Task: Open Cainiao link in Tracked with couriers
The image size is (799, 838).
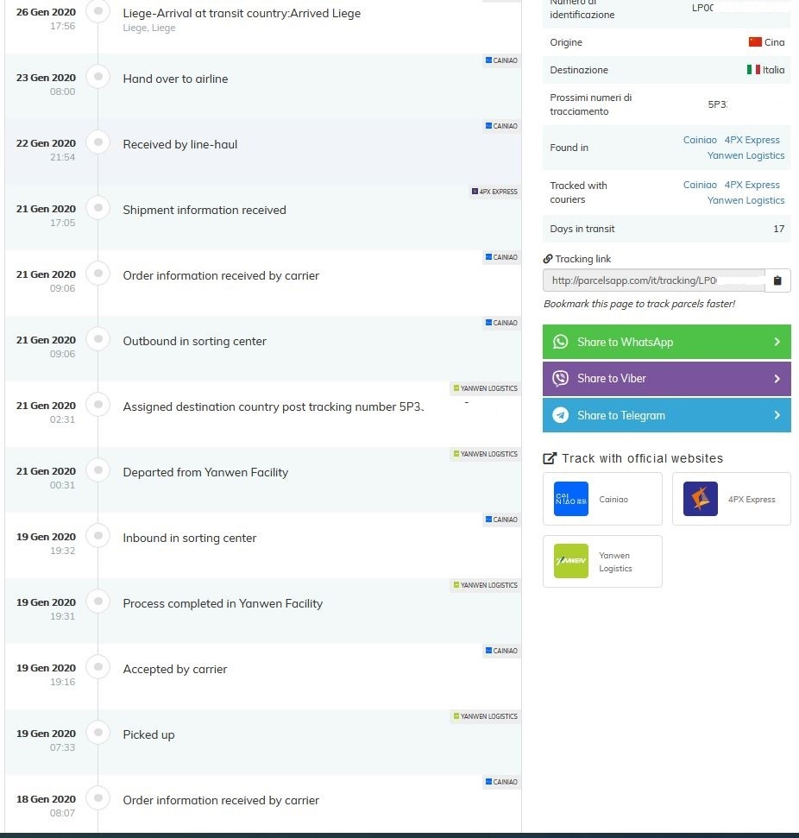Action: (x=700, y=185)
